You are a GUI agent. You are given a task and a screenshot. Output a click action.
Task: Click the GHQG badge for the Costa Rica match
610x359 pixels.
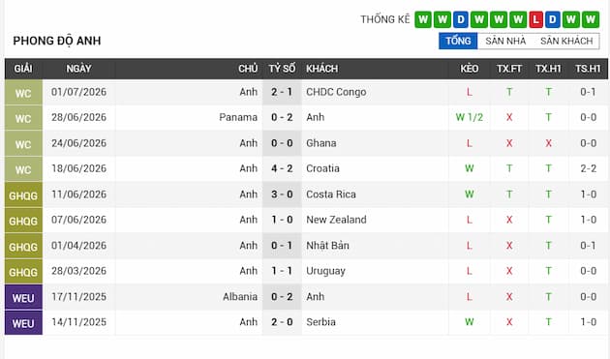23,194
